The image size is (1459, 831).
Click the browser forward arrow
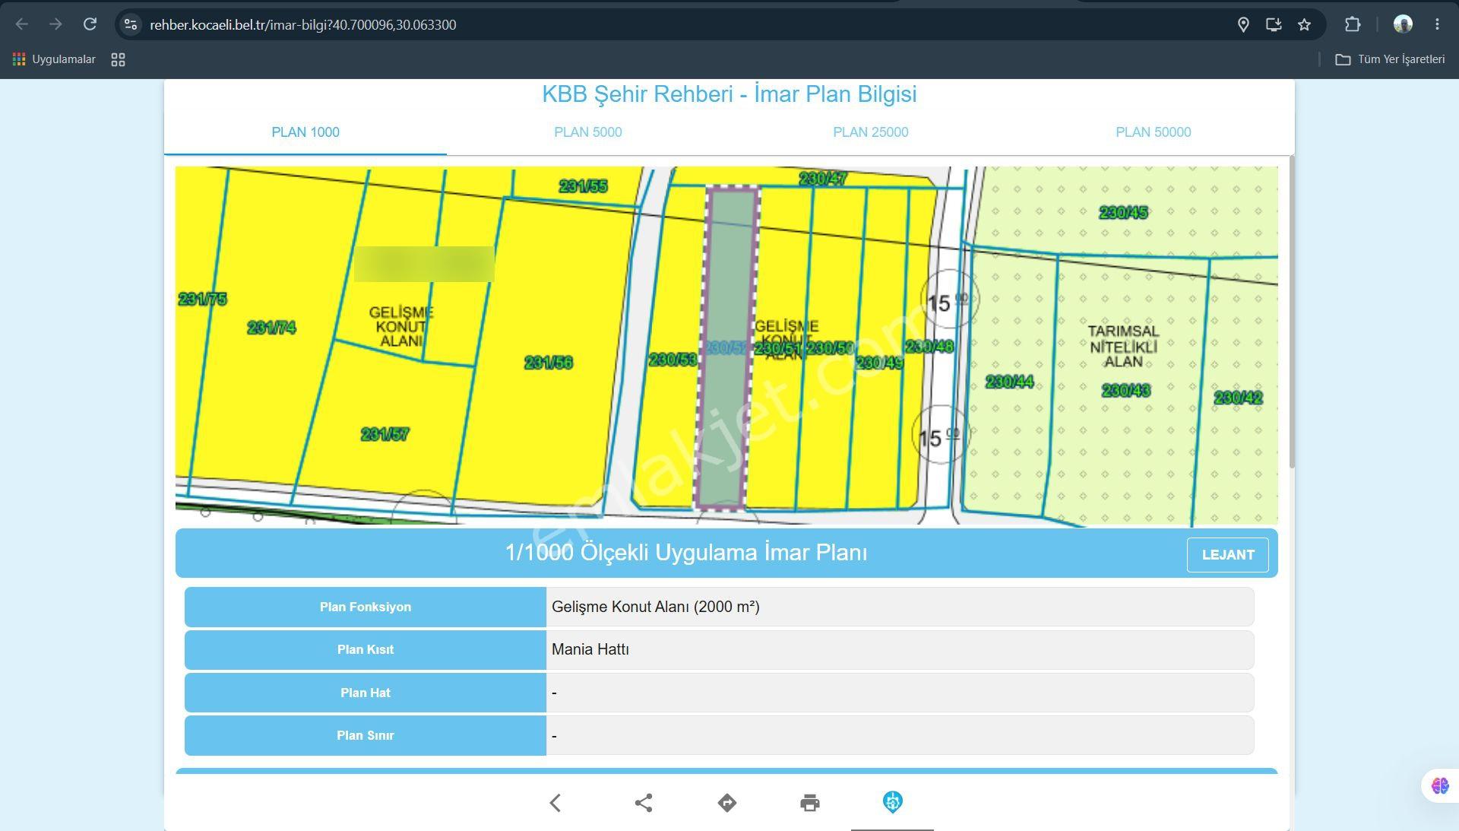[x=55, y=24]
